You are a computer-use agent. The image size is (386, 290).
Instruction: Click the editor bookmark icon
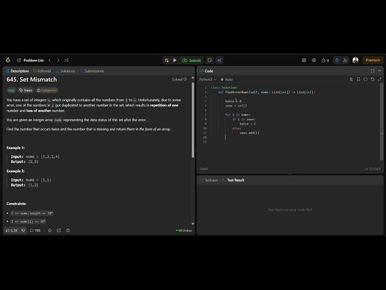(x=358, y=79)
